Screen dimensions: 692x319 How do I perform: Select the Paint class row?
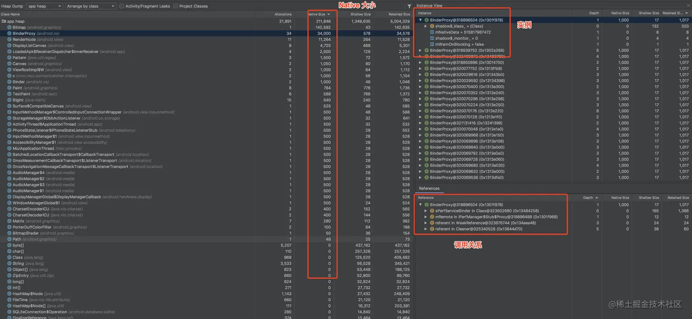(206, 88)
